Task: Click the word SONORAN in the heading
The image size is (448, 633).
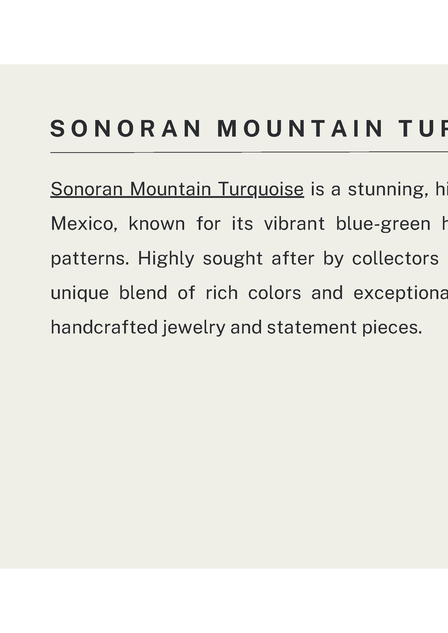Action: [125, 129]
